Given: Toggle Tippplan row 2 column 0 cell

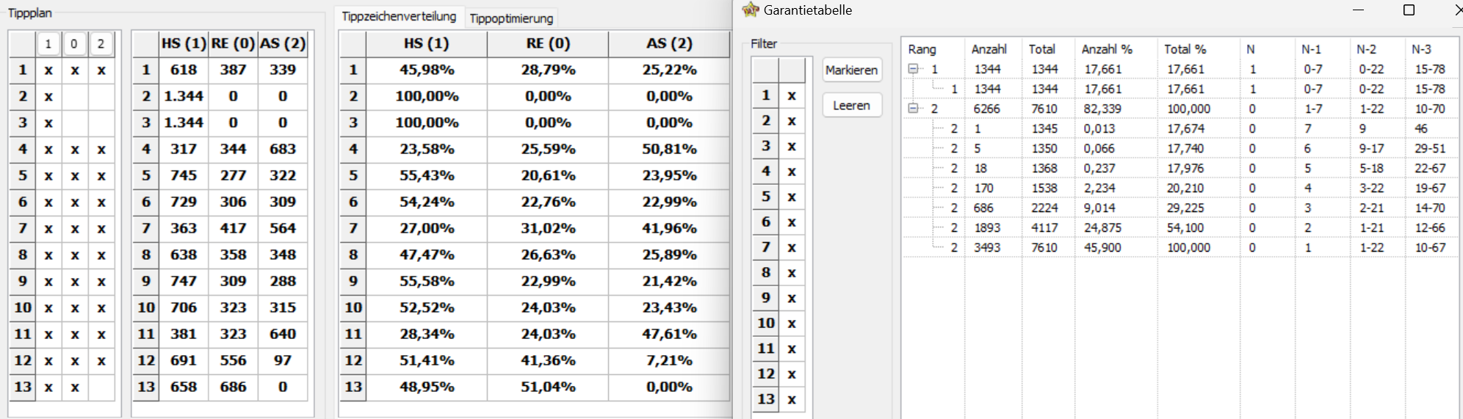Looking at the screenshot, I should pos(74,96).
